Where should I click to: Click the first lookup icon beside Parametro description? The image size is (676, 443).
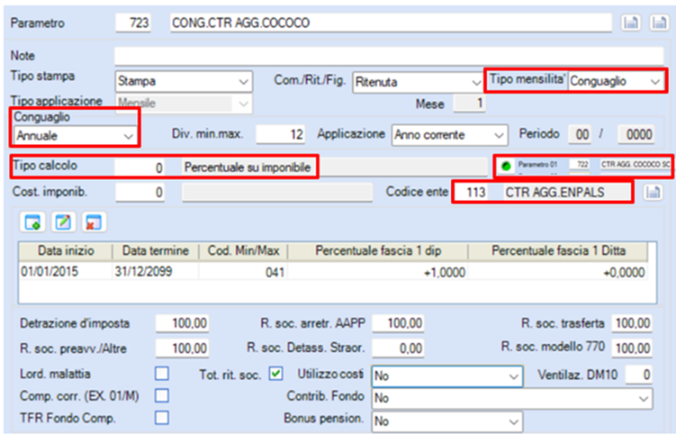[x=631, y=23]
